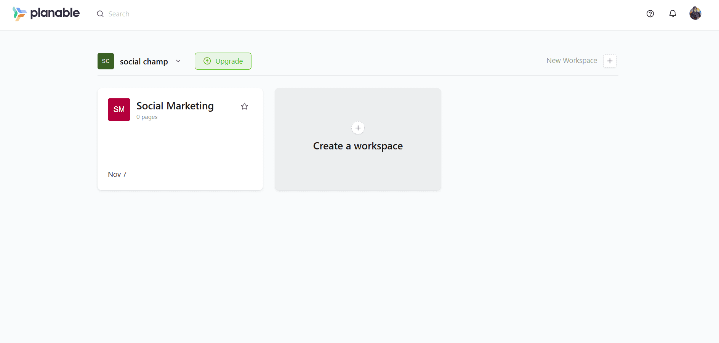The height and width of the screenshot is (343, 719).
Task: Open the user profile avatar menu
Action: [695, 13]
